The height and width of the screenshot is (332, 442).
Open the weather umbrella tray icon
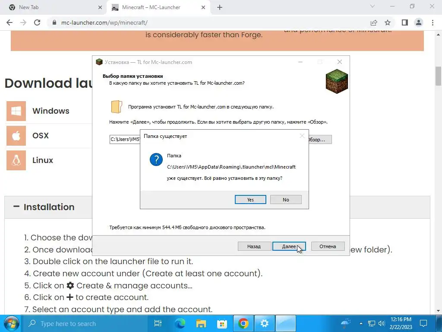pos(346,323)
